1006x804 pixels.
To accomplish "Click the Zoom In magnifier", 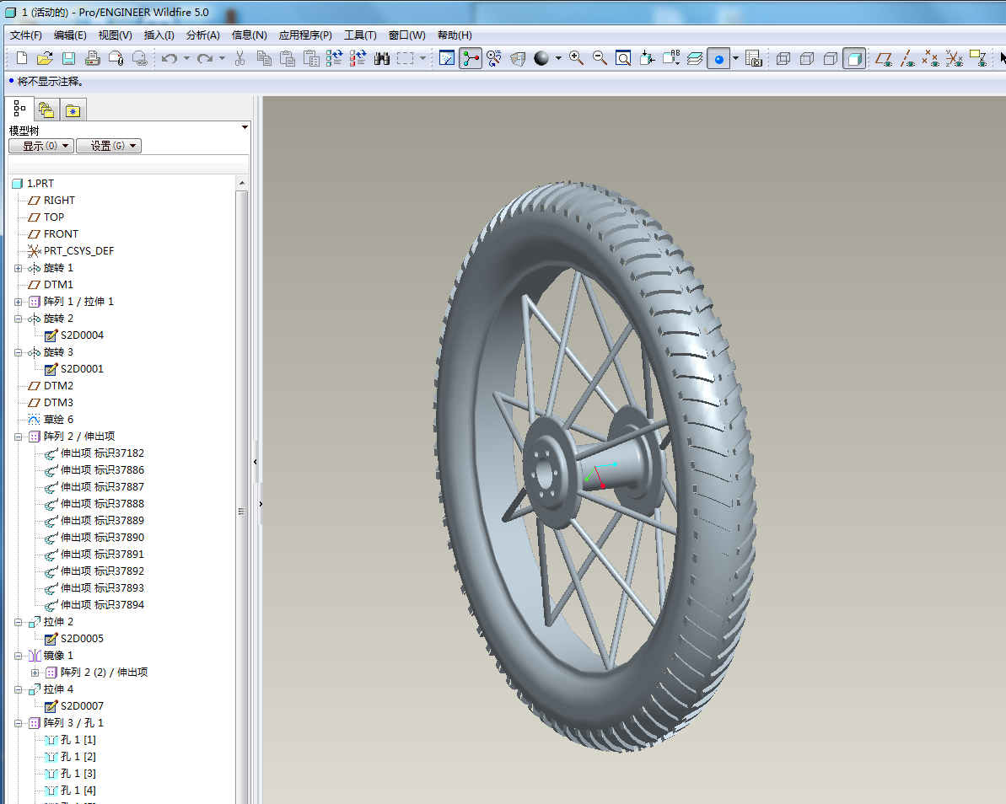I will [576, 58].
